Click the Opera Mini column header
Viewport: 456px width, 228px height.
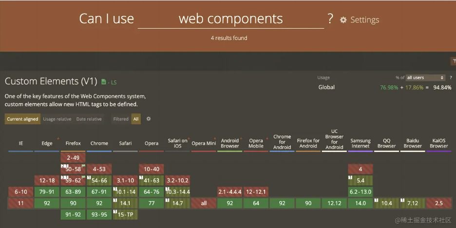click(x=204, y=143)
